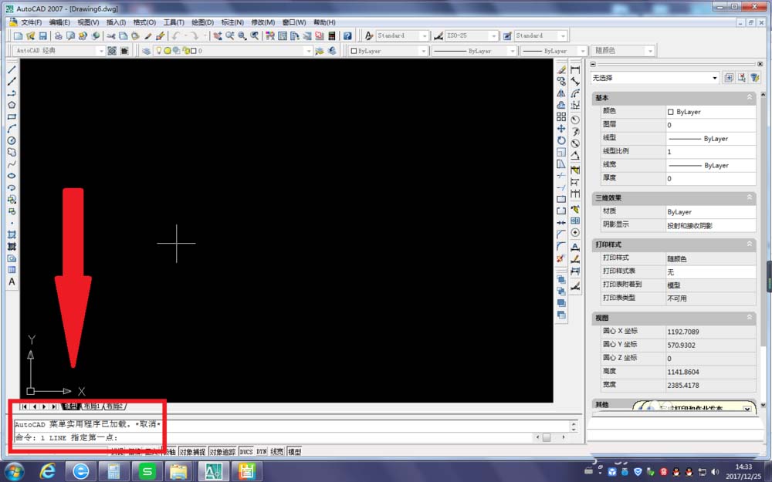The width and height of the screenshot is (772, 482).
Task: Select the Multiline Text A tool
Action: pos(12,281)
